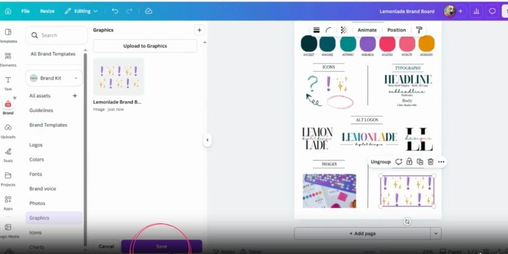Duplicate the selected element
Viewport: 508px width, 254px height.
(x=420, y=162)
